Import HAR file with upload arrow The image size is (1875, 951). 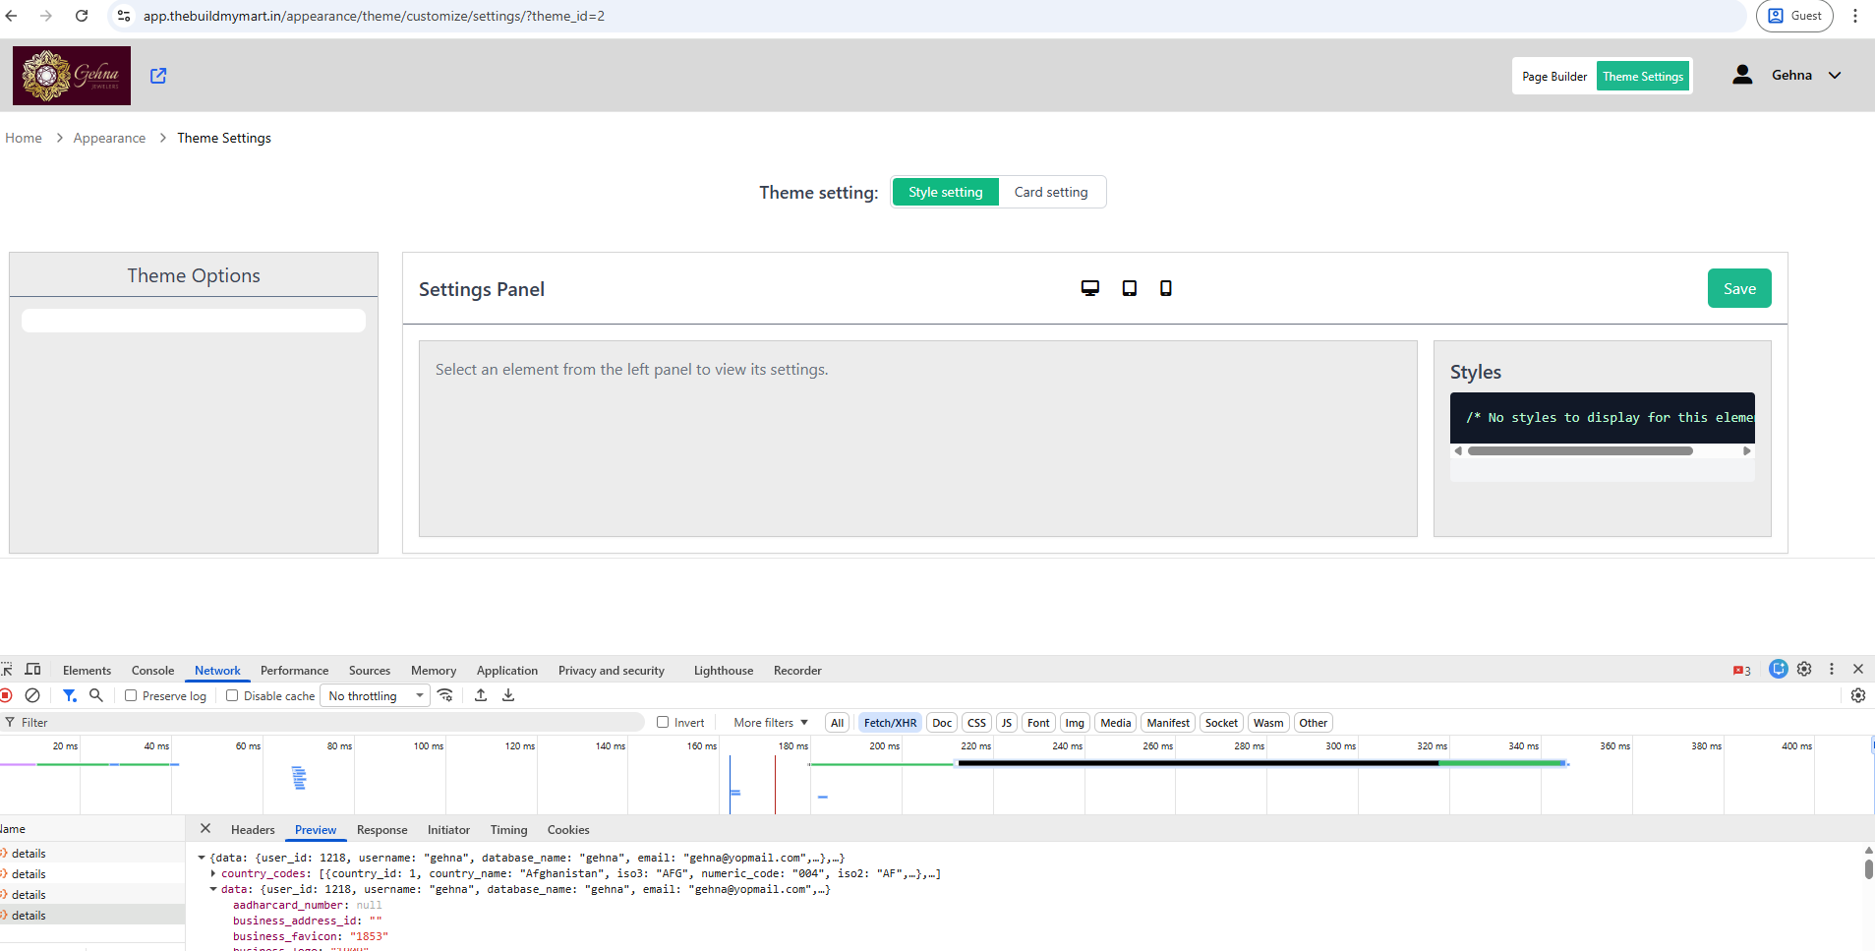click(x=481, y=695)
